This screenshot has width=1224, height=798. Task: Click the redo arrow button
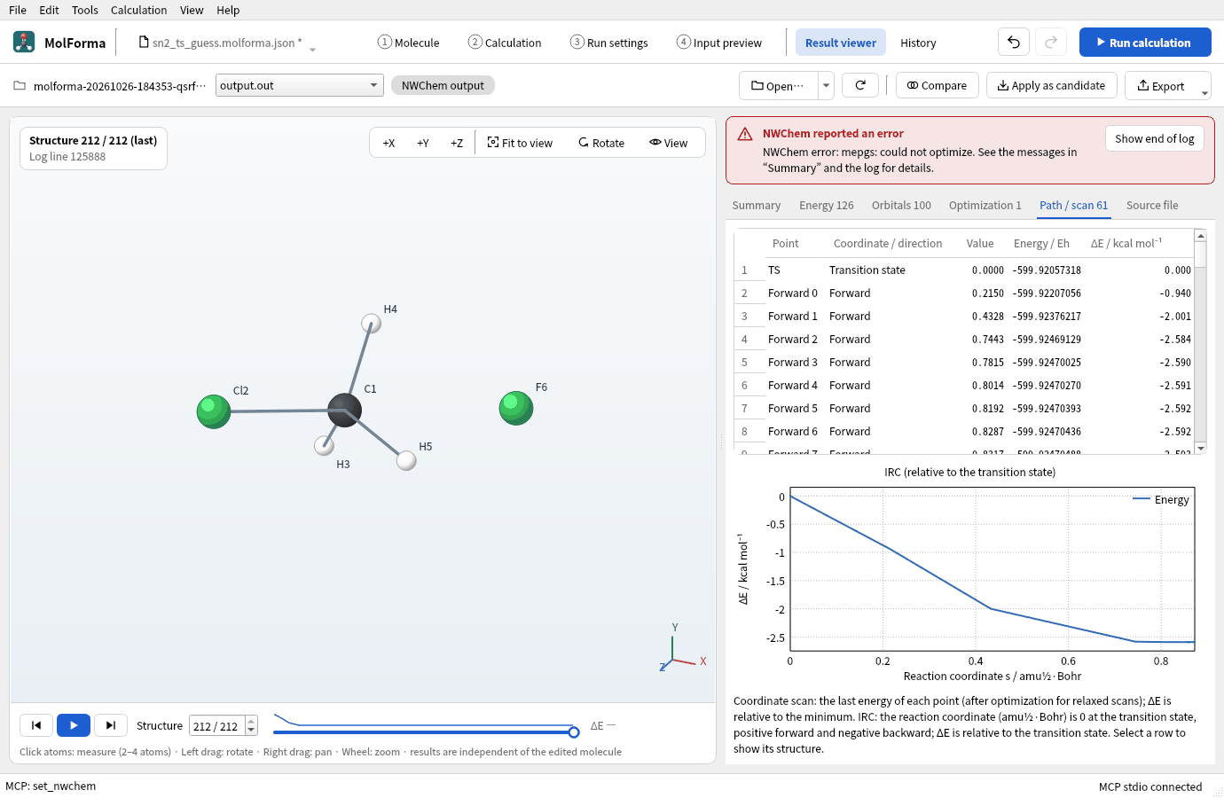[x=1051, y=42]
